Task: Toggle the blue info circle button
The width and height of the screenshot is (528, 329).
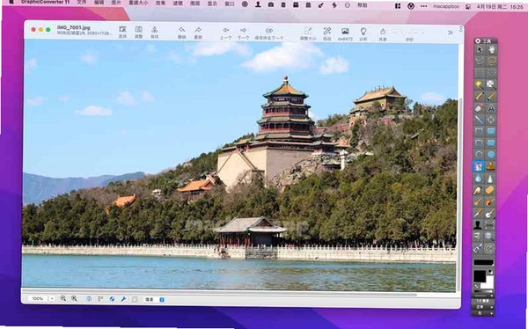Action: 89,299
